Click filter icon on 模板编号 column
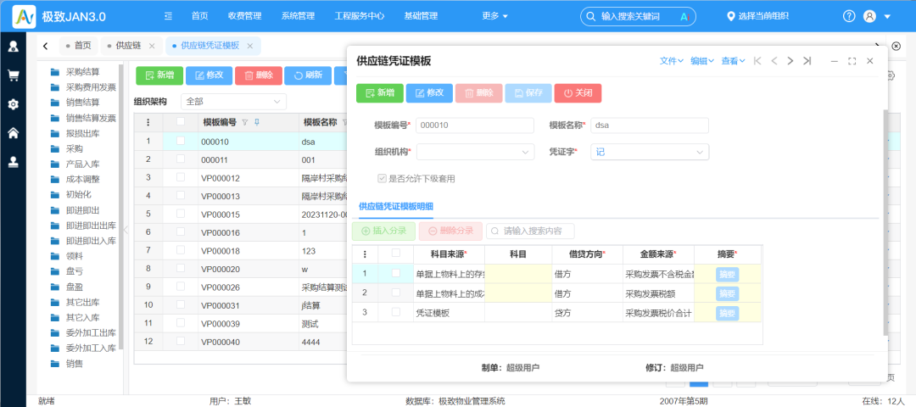Screen dimensions: 916x407 click(245, 123)
